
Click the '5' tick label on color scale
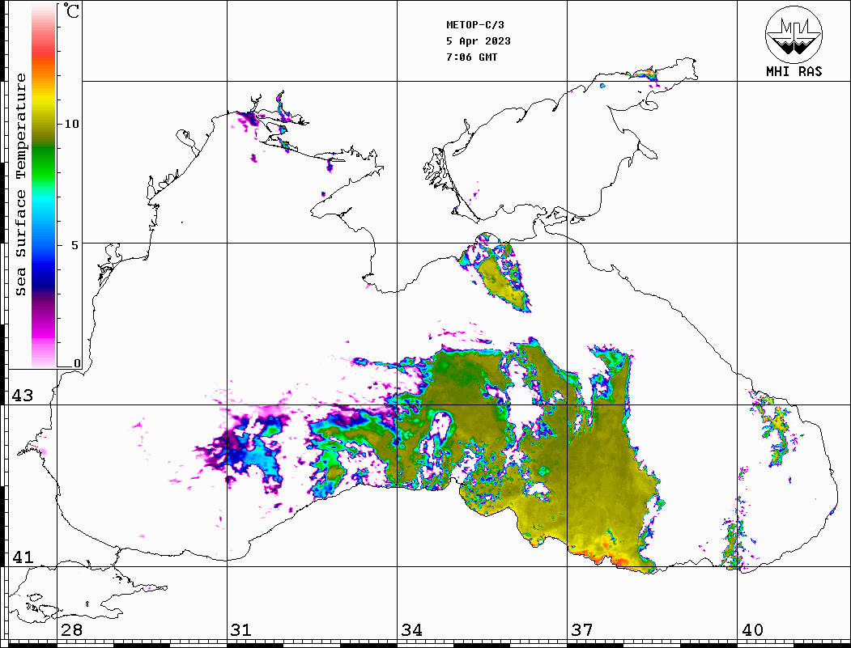pyautogui.click(x=74, y=245)
